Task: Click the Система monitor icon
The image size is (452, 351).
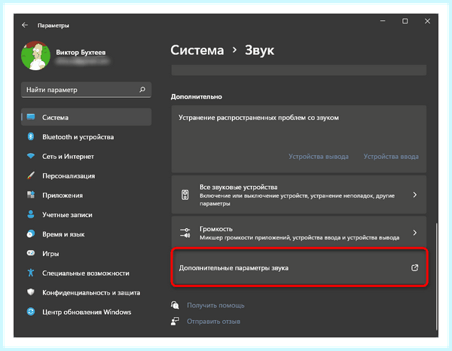Action: pos(31,117)
